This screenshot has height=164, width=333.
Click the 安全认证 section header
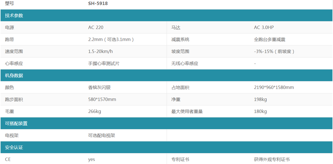click(14, 148)
